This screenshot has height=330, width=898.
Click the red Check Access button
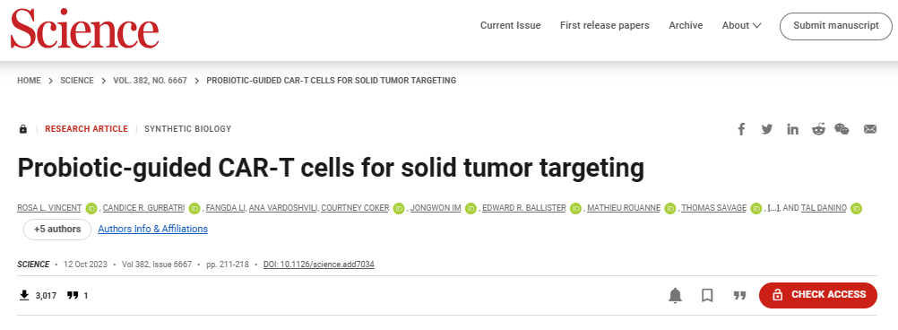(x=818, y=294)
